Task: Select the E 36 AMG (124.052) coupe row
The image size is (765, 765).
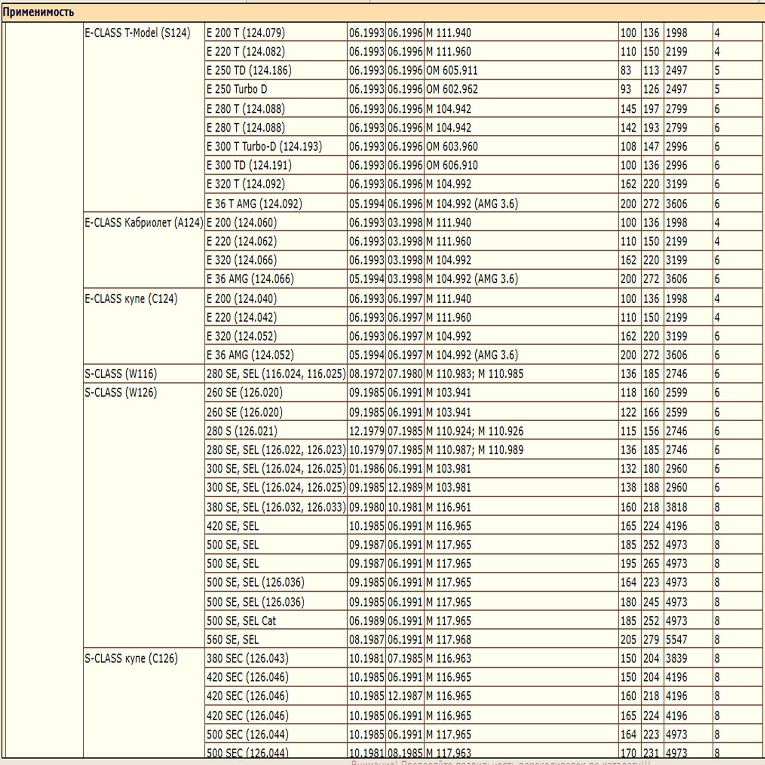Action: point(483,355)
